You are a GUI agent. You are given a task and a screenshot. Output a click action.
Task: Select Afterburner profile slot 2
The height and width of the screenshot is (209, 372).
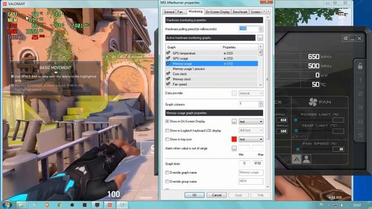click(x=360, y=93)
